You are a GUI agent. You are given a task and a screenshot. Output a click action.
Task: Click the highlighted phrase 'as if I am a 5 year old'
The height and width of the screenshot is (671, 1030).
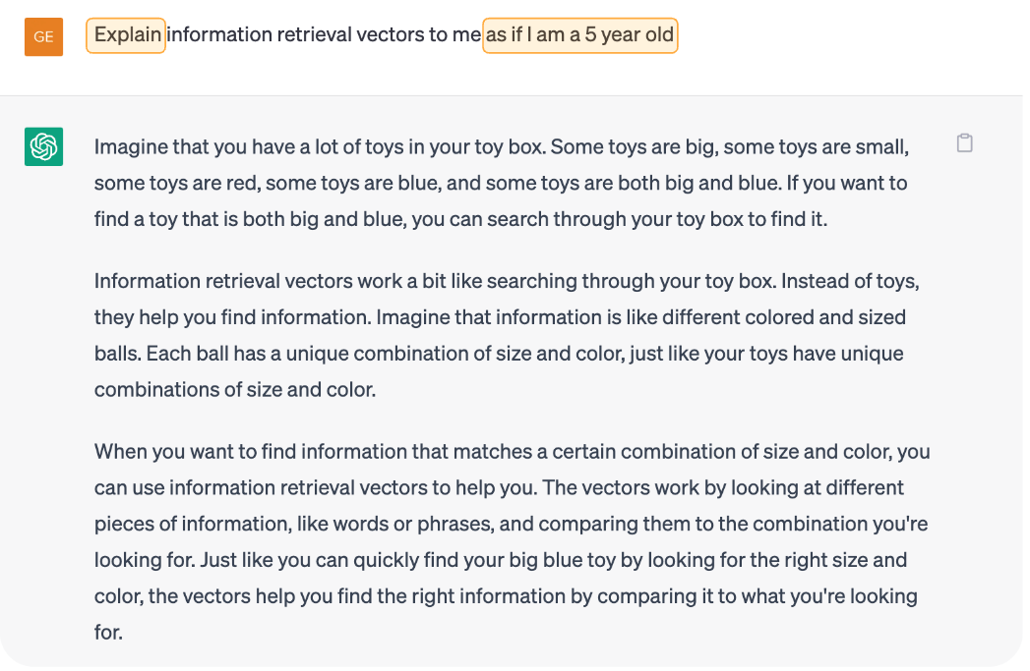(579, 34)
